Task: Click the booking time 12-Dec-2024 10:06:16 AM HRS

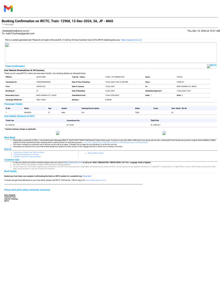Action: 117,82
